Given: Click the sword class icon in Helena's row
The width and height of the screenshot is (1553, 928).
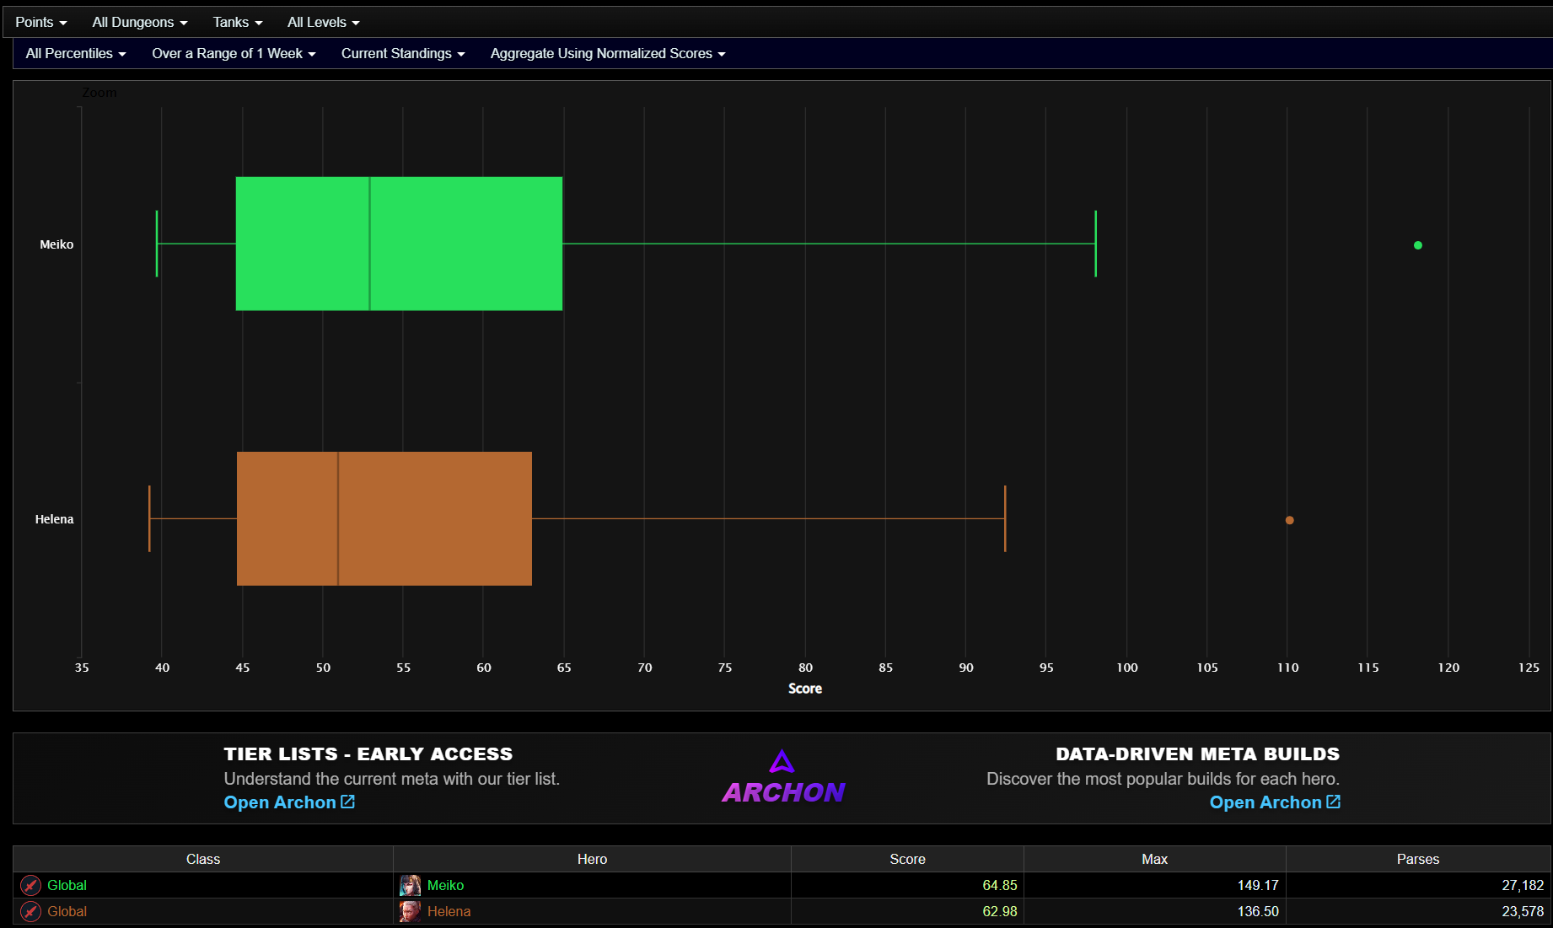Looking at the screenshot, I should (x=30, y=911).
